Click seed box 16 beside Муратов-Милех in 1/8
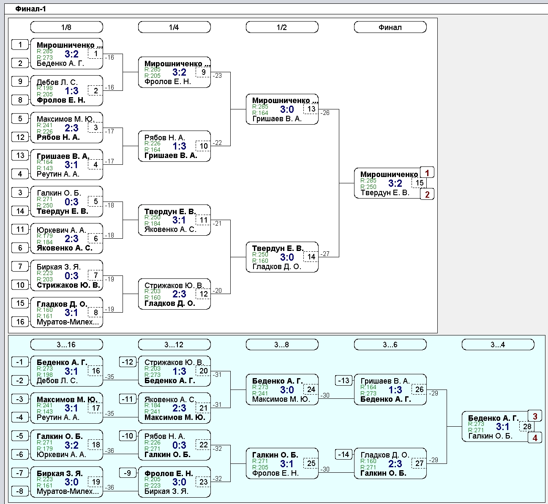548x504 pixels. [x=20, y=321]
